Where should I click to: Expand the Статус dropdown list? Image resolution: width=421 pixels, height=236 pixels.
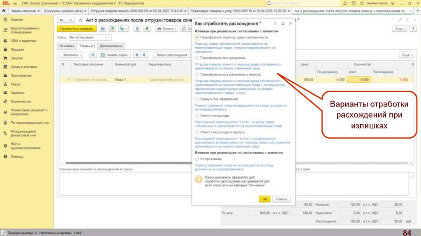[x=109, y=37]
